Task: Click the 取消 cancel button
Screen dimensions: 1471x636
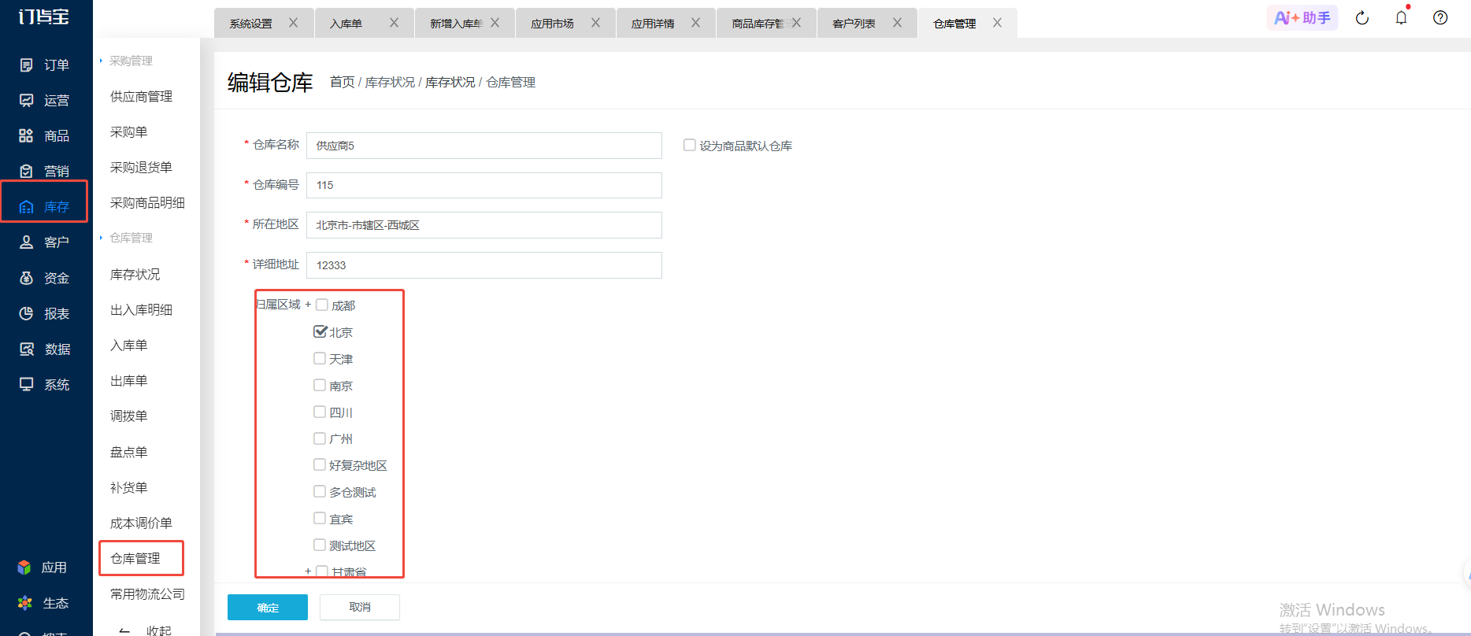Action: click(x=360, y=607)
